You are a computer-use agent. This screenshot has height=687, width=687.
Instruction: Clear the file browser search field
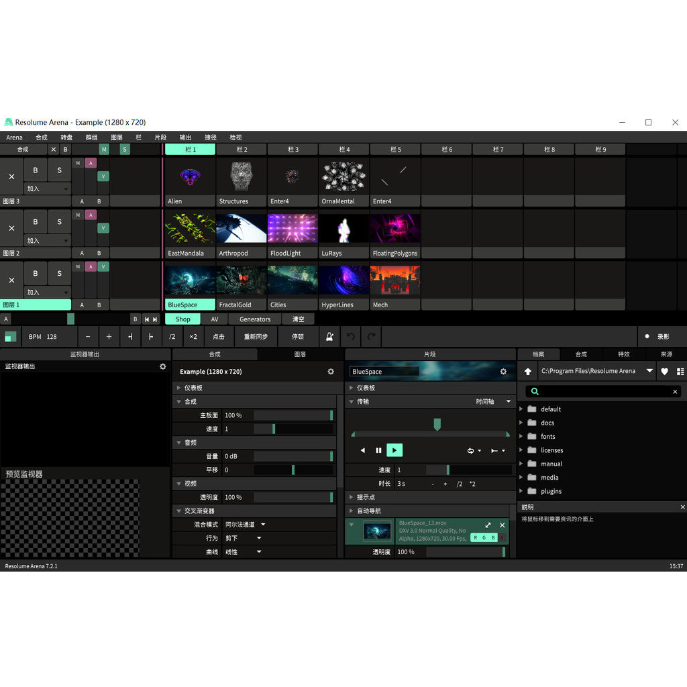675,392
